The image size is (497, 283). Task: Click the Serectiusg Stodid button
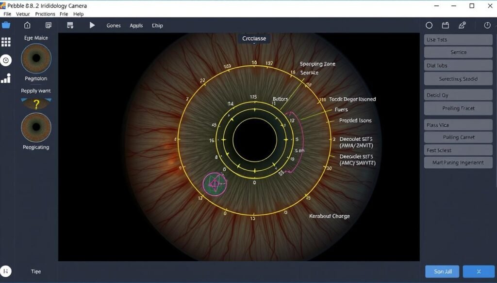tap(458, 79)
